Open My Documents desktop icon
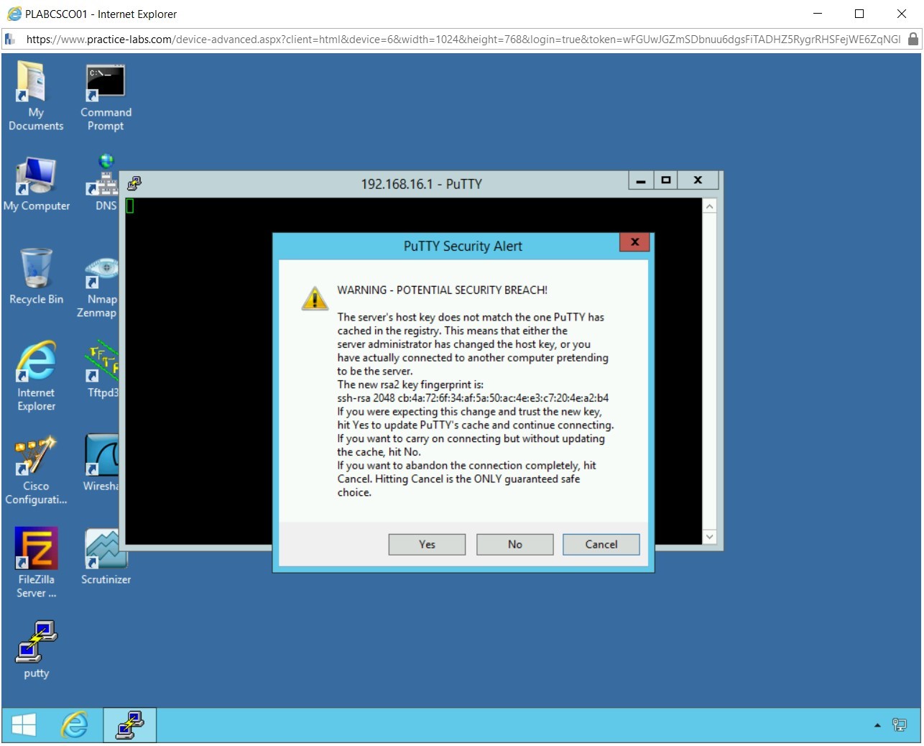The height and width of the screenshot is (746, 924). 35,96
